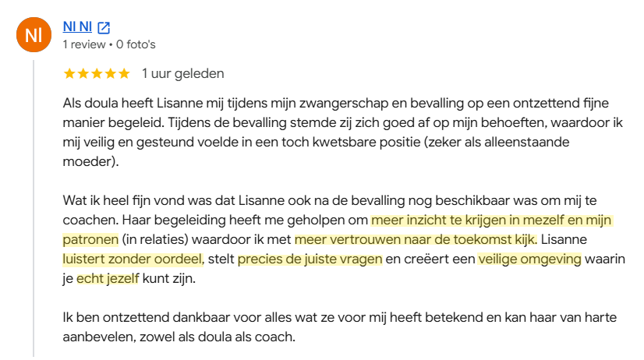Click the highlighted word "patronen"
This screenshot has width=644, height=360.
coord(90,239)
